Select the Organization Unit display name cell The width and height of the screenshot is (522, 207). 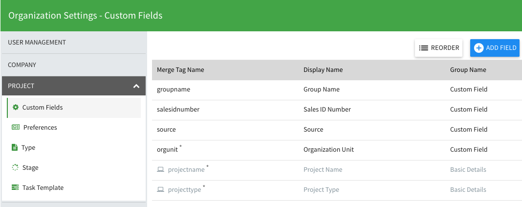coord(328,150)
